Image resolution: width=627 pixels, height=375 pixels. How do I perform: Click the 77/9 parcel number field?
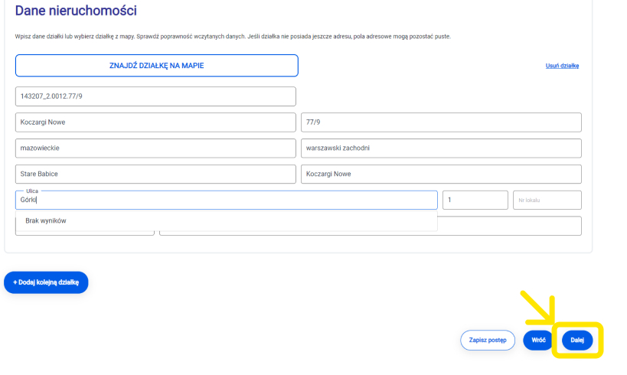pos(441,122)
